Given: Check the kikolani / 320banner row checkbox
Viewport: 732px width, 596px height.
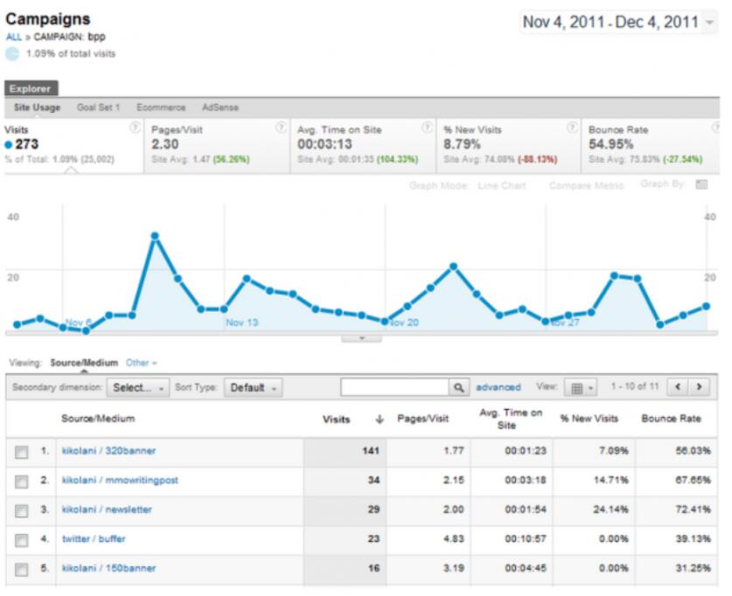Looking at the screenshot, I should pos(22,452).
